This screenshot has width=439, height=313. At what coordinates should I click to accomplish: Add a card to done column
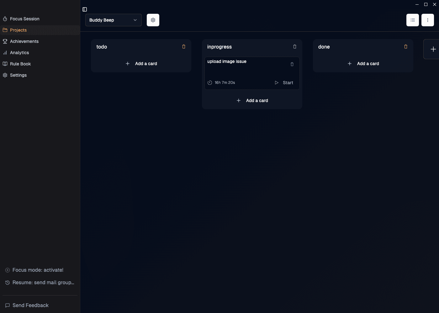pyautogui.click(x=363, y=64)
